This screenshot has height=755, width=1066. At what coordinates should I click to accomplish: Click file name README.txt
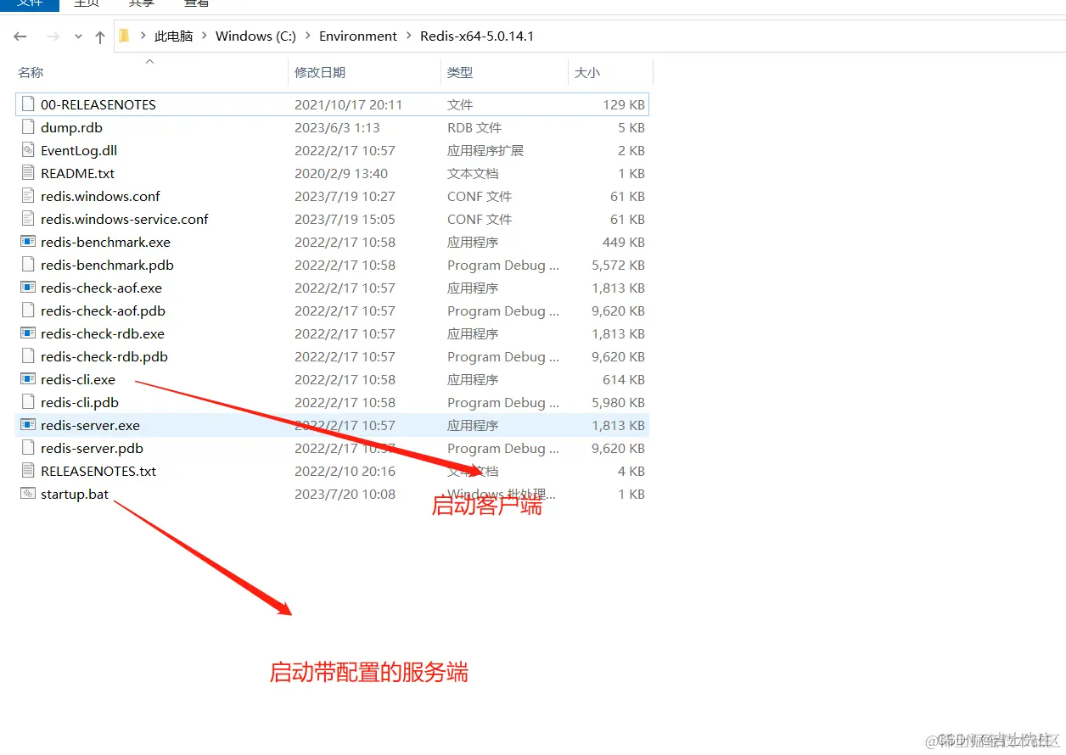77,174
